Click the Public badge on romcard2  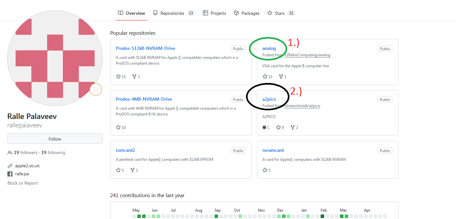[238, 151]
